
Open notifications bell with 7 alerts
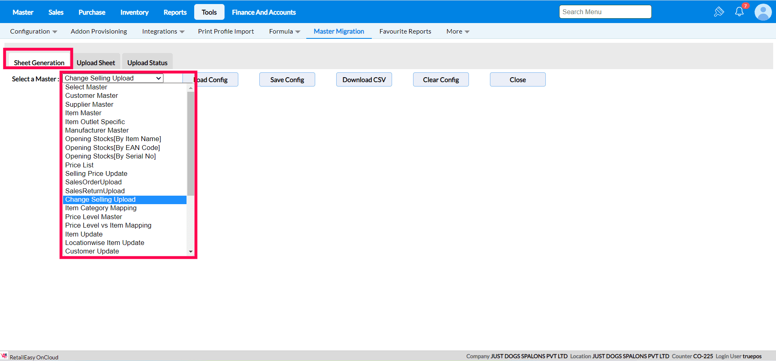click(x=740, y=11)
